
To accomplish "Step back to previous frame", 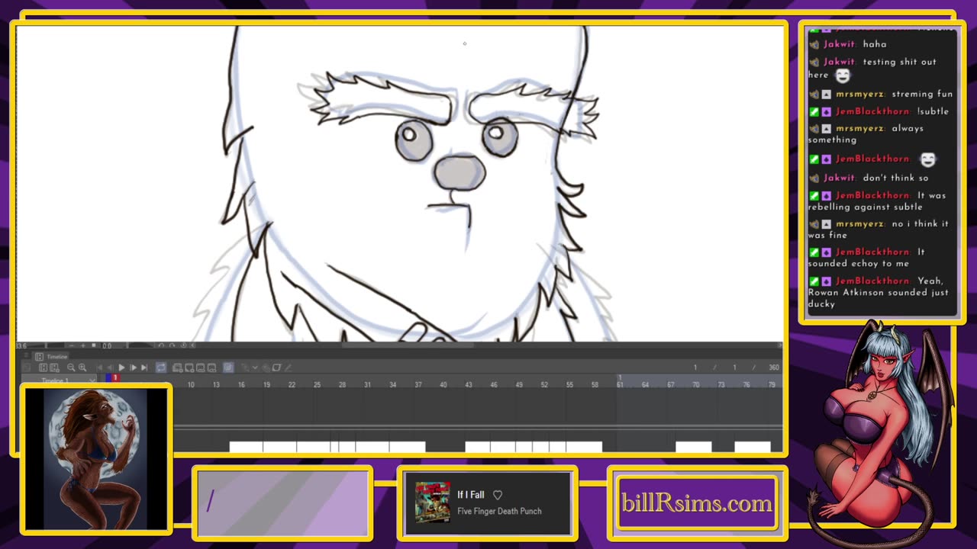I will click(x=110, y=368).
